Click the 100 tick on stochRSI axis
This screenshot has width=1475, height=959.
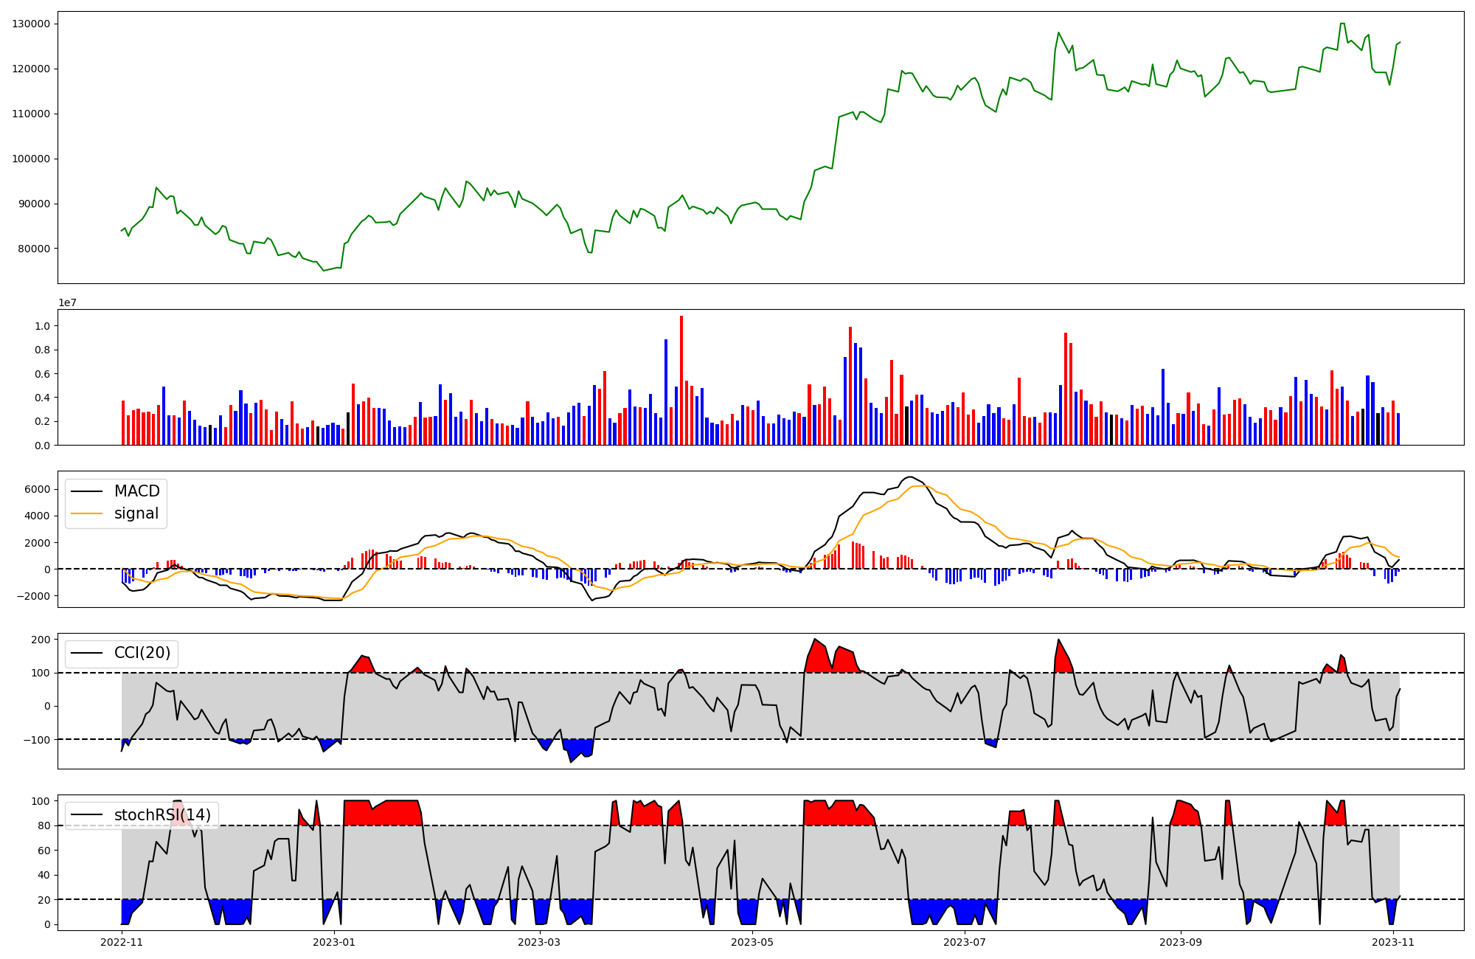tap(42, 801)
